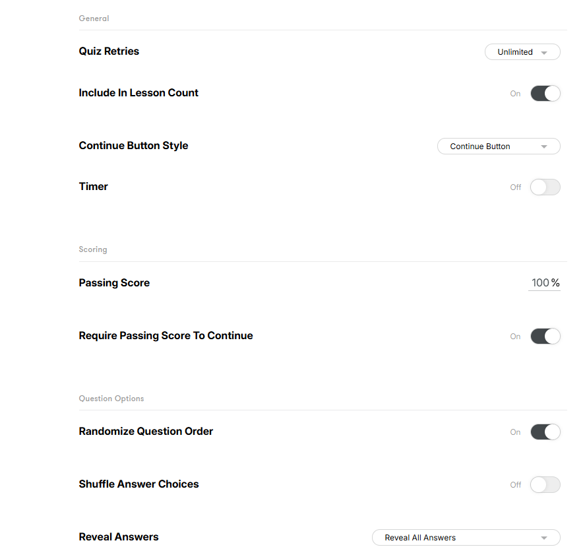Click the Scoring section header
585x549 pixels.
pos(93,249)
